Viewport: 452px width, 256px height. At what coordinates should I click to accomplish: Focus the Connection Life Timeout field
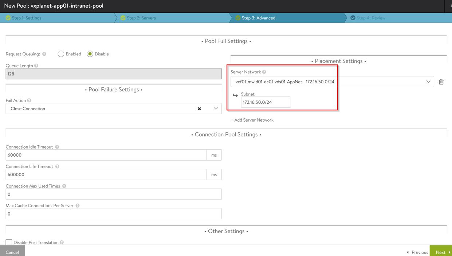click(106, 175)
